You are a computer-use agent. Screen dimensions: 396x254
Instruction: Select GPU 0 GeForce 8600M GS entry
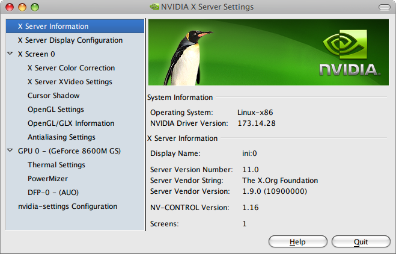point(70,151)
